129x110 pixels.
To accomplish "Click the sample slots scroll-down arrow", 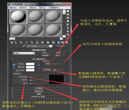I will click(x=64, y=36).
